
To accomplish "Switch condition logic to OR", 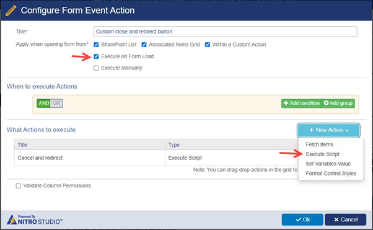I will pos(56,103).
